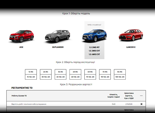This screenshot has height=113, width=155.
Task: Select the 84 міс / 105 тис. км period
Action: [x=120, y=74]
